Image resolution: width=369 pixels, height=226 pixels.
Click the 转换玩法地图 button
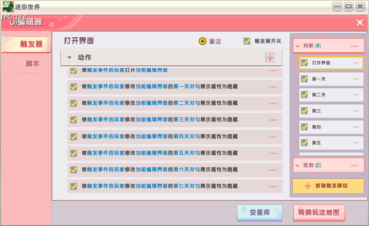point(319,213)
